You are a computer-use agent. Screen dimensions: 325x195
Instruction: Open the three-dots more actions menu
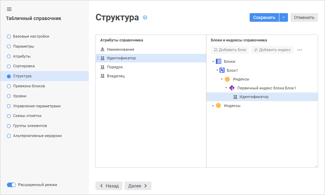coord(300,50)
